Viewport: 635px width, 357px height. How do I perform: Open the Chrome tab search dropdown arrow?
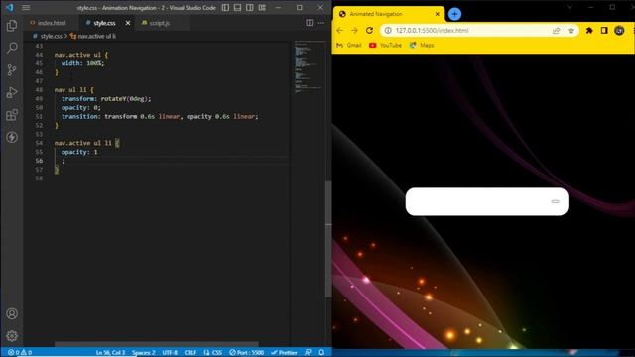pos(570,7)
